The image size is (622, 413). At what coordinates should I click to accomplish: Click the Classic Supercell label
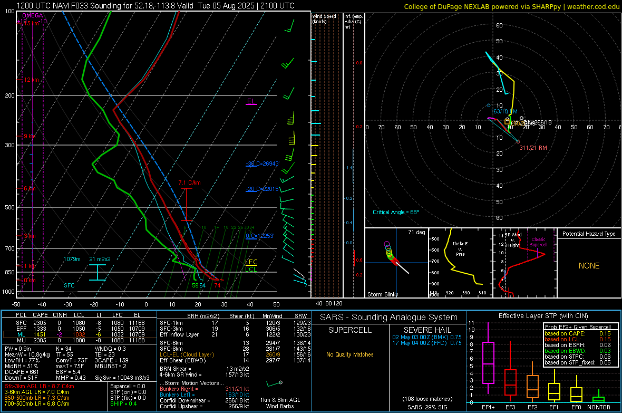tap(538, 242)
